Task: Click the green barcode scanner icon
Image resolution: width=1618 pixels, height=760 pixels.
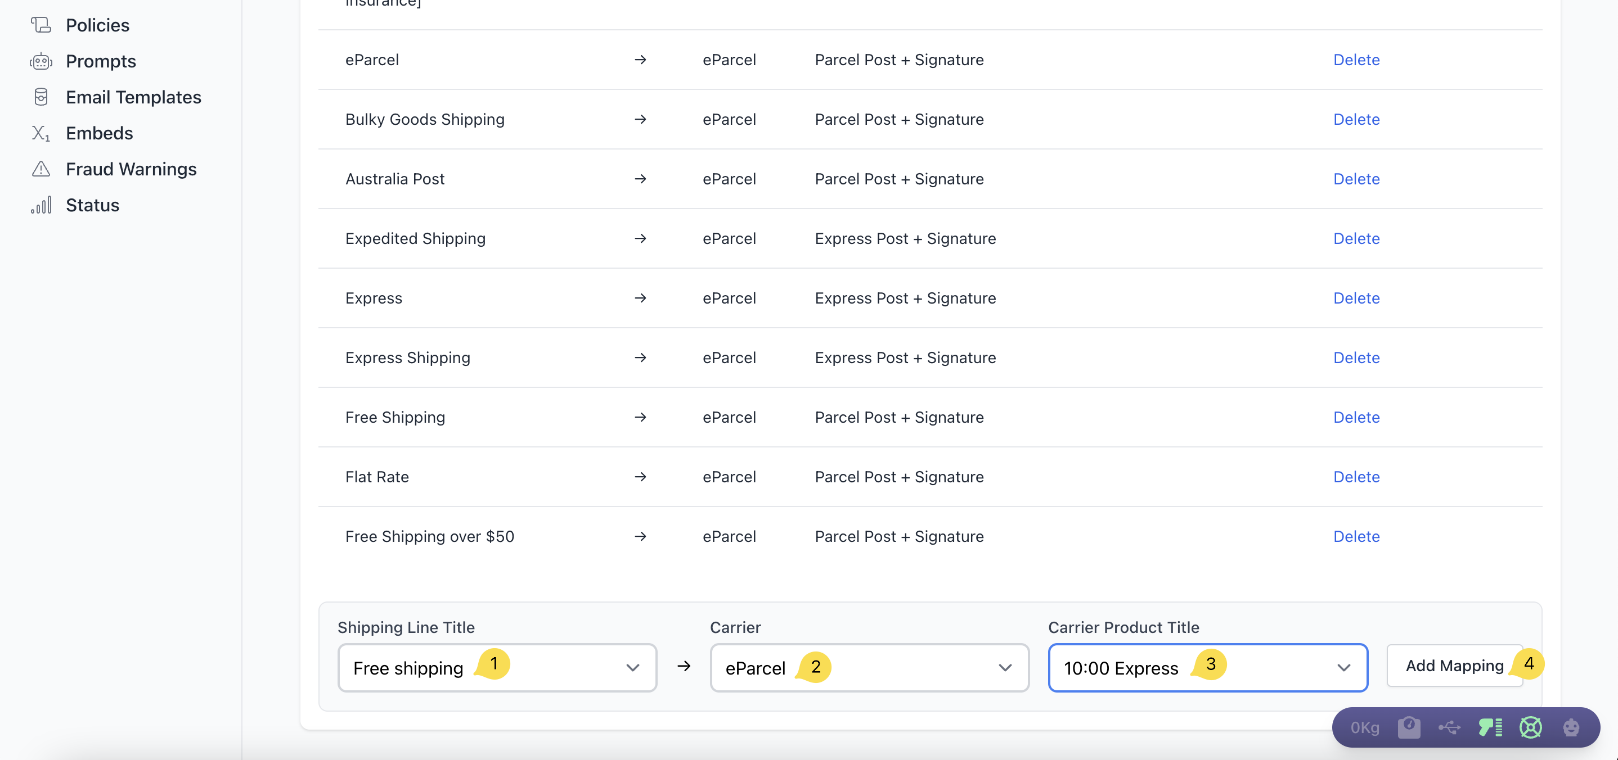Action: [x=1490, y=727]
